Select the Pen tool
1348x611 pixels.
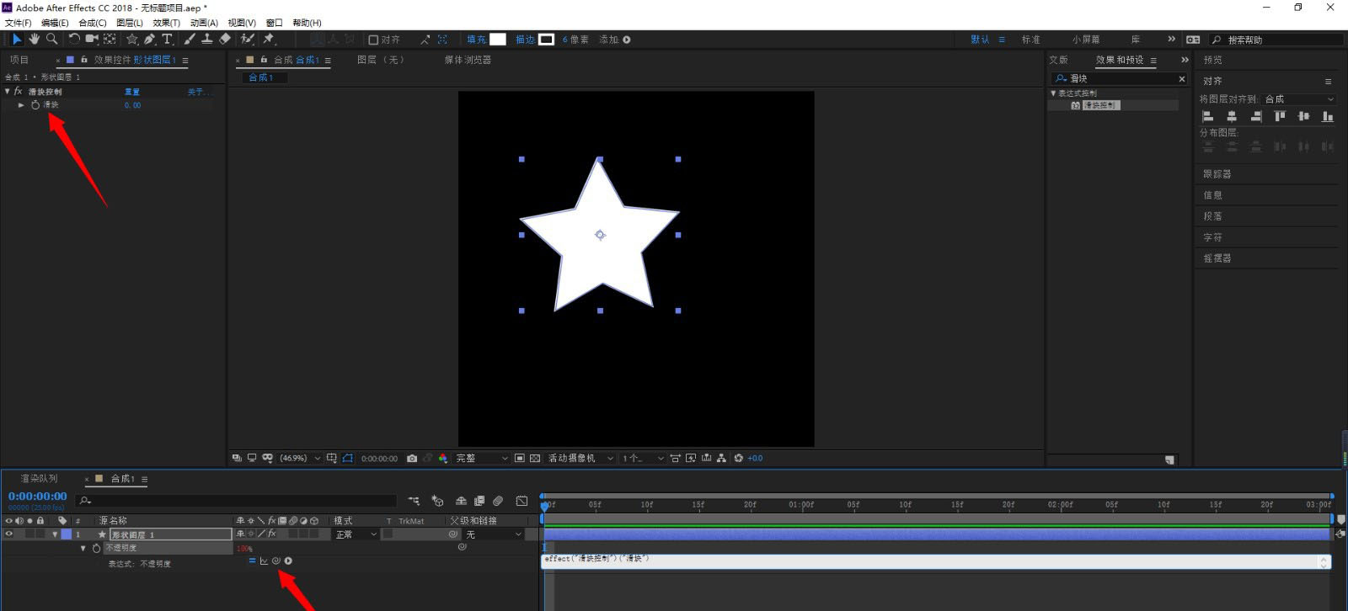[x=149, y=40]
